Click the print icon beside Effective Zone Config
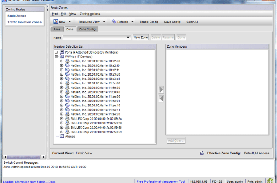 (202, 153)
